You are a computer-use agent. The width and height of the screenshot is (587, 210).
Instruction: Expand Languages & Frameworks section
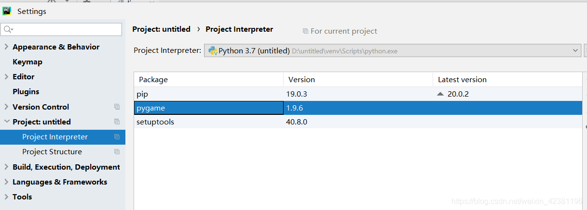click(x=6, y=182)
